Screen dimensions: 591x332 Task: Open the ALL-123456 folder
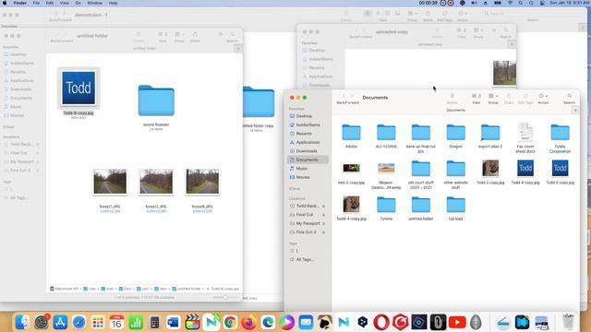[386, 133]
